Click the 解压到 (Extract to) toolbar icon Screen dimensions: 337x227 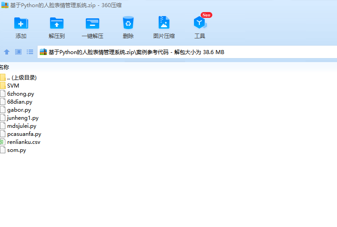point(56,23)
